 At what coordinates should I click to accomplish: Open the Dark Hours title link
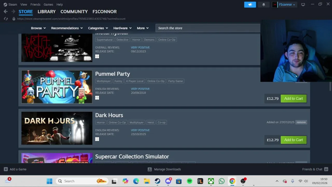click(x=109, y=115)
